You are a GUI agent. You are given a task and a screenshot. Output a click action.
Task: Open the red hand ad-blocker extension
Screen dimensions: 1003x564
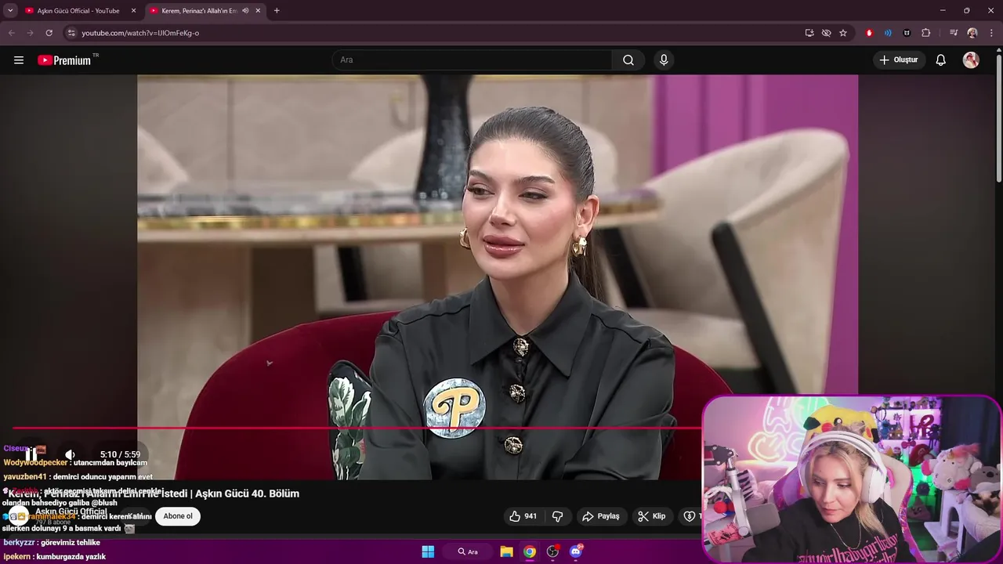[869, 33]
